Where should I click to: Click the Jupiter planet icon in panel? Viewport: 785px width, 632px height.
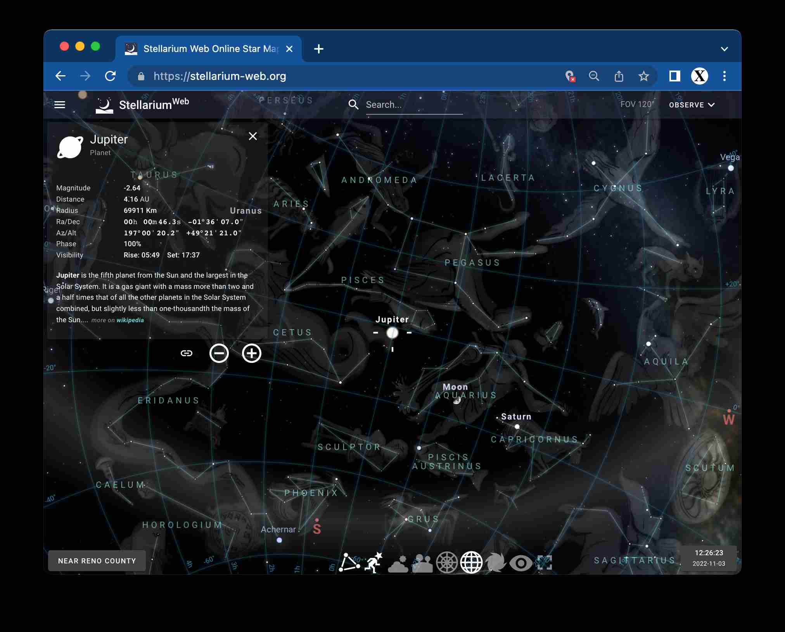click(70, 147)
